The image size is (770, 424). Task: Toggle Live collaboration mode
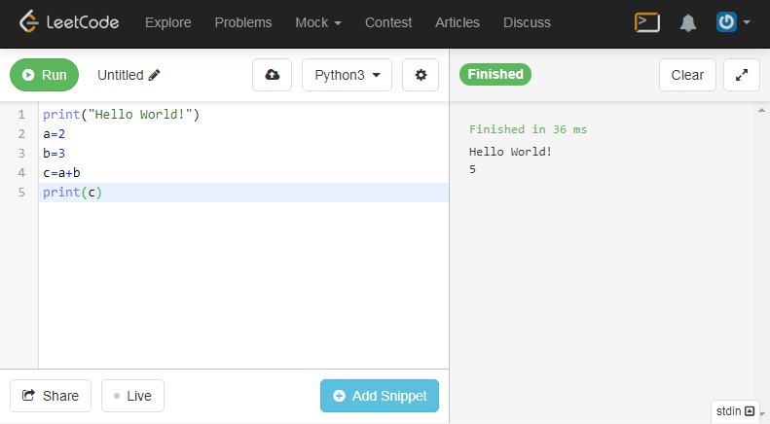[132, 396]
